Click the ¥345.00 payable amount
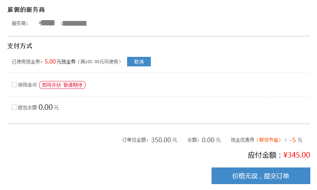This screenshot has width=317, height=190. [x=296, y=155]
